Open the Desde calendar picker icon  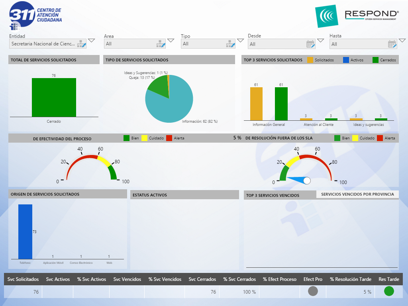point(311,44)
